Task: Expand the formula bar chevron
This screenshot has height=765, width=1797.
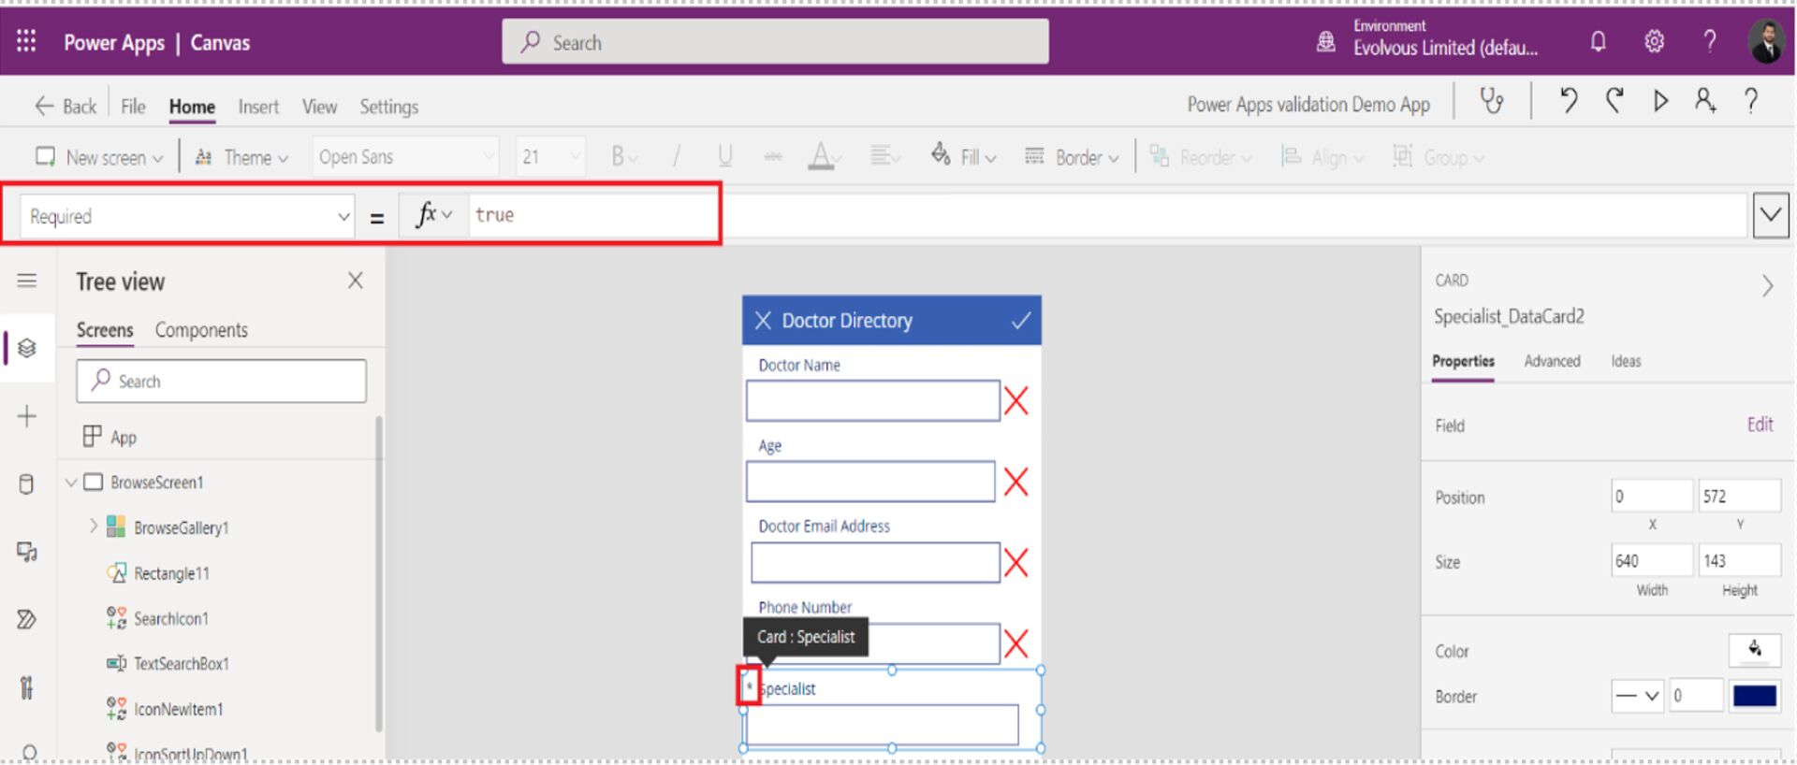Action: 1770,216
